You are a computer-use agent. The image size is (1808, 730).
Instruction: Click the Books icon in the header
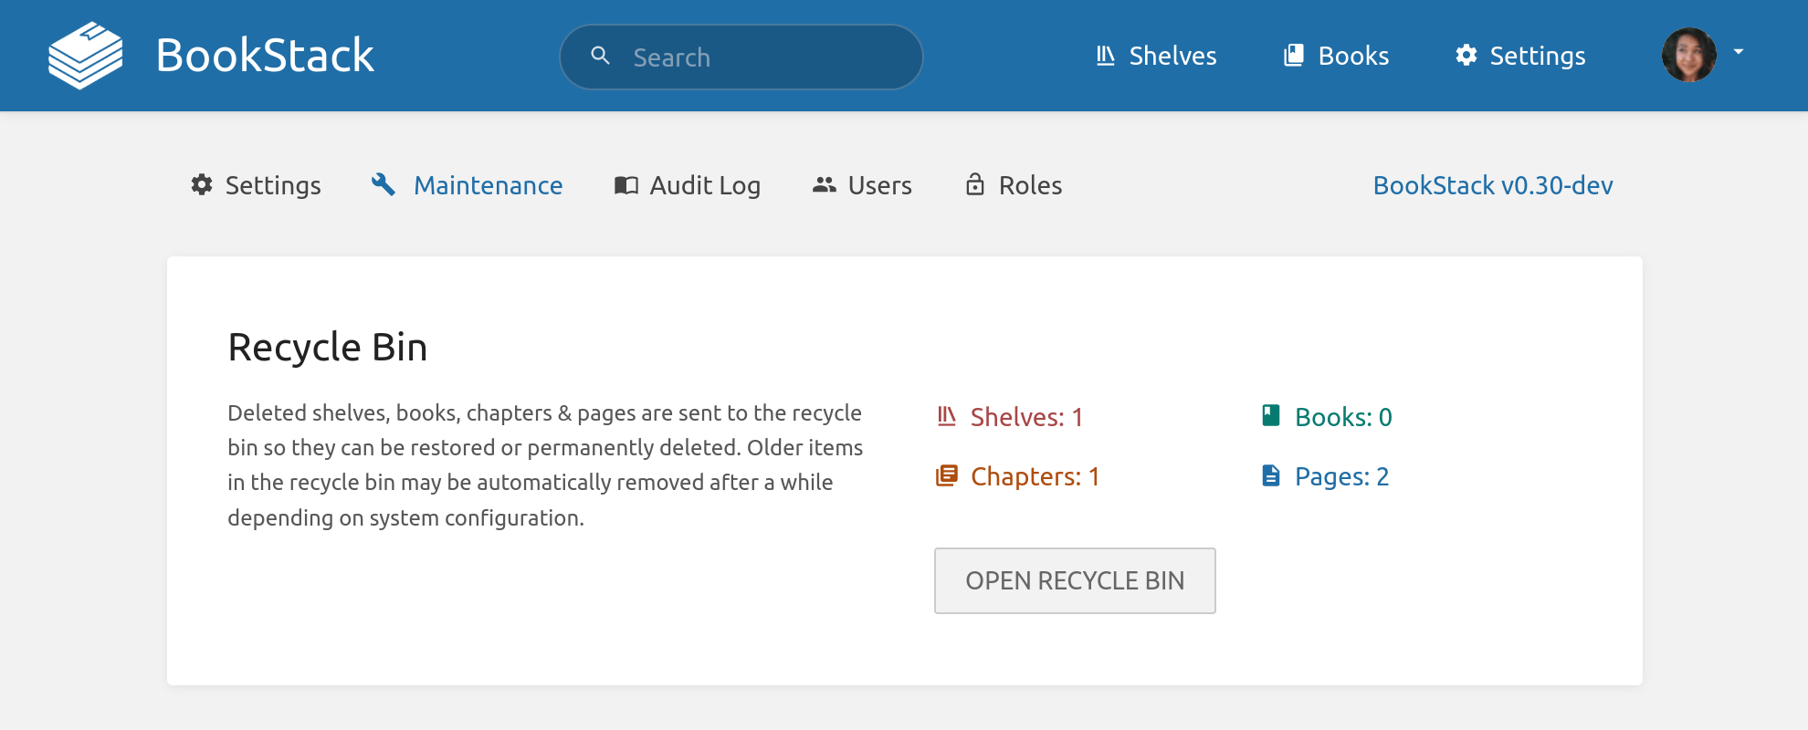click(1293, 56)
